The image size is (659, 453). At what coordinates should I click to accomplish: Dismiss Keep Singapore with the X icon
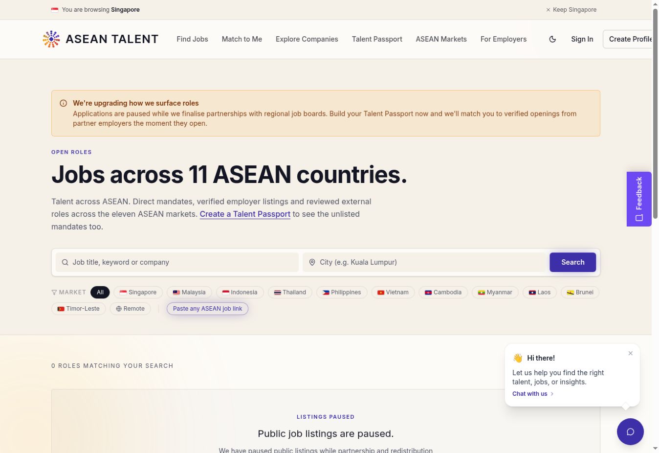pos(548,10)
